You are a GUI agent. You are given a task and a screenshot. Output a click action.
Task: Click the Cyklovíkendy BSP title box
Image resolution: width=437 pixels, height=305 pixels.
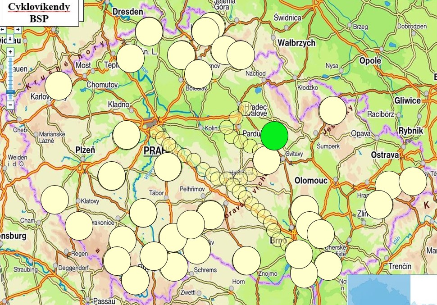(x=39, y=10)
